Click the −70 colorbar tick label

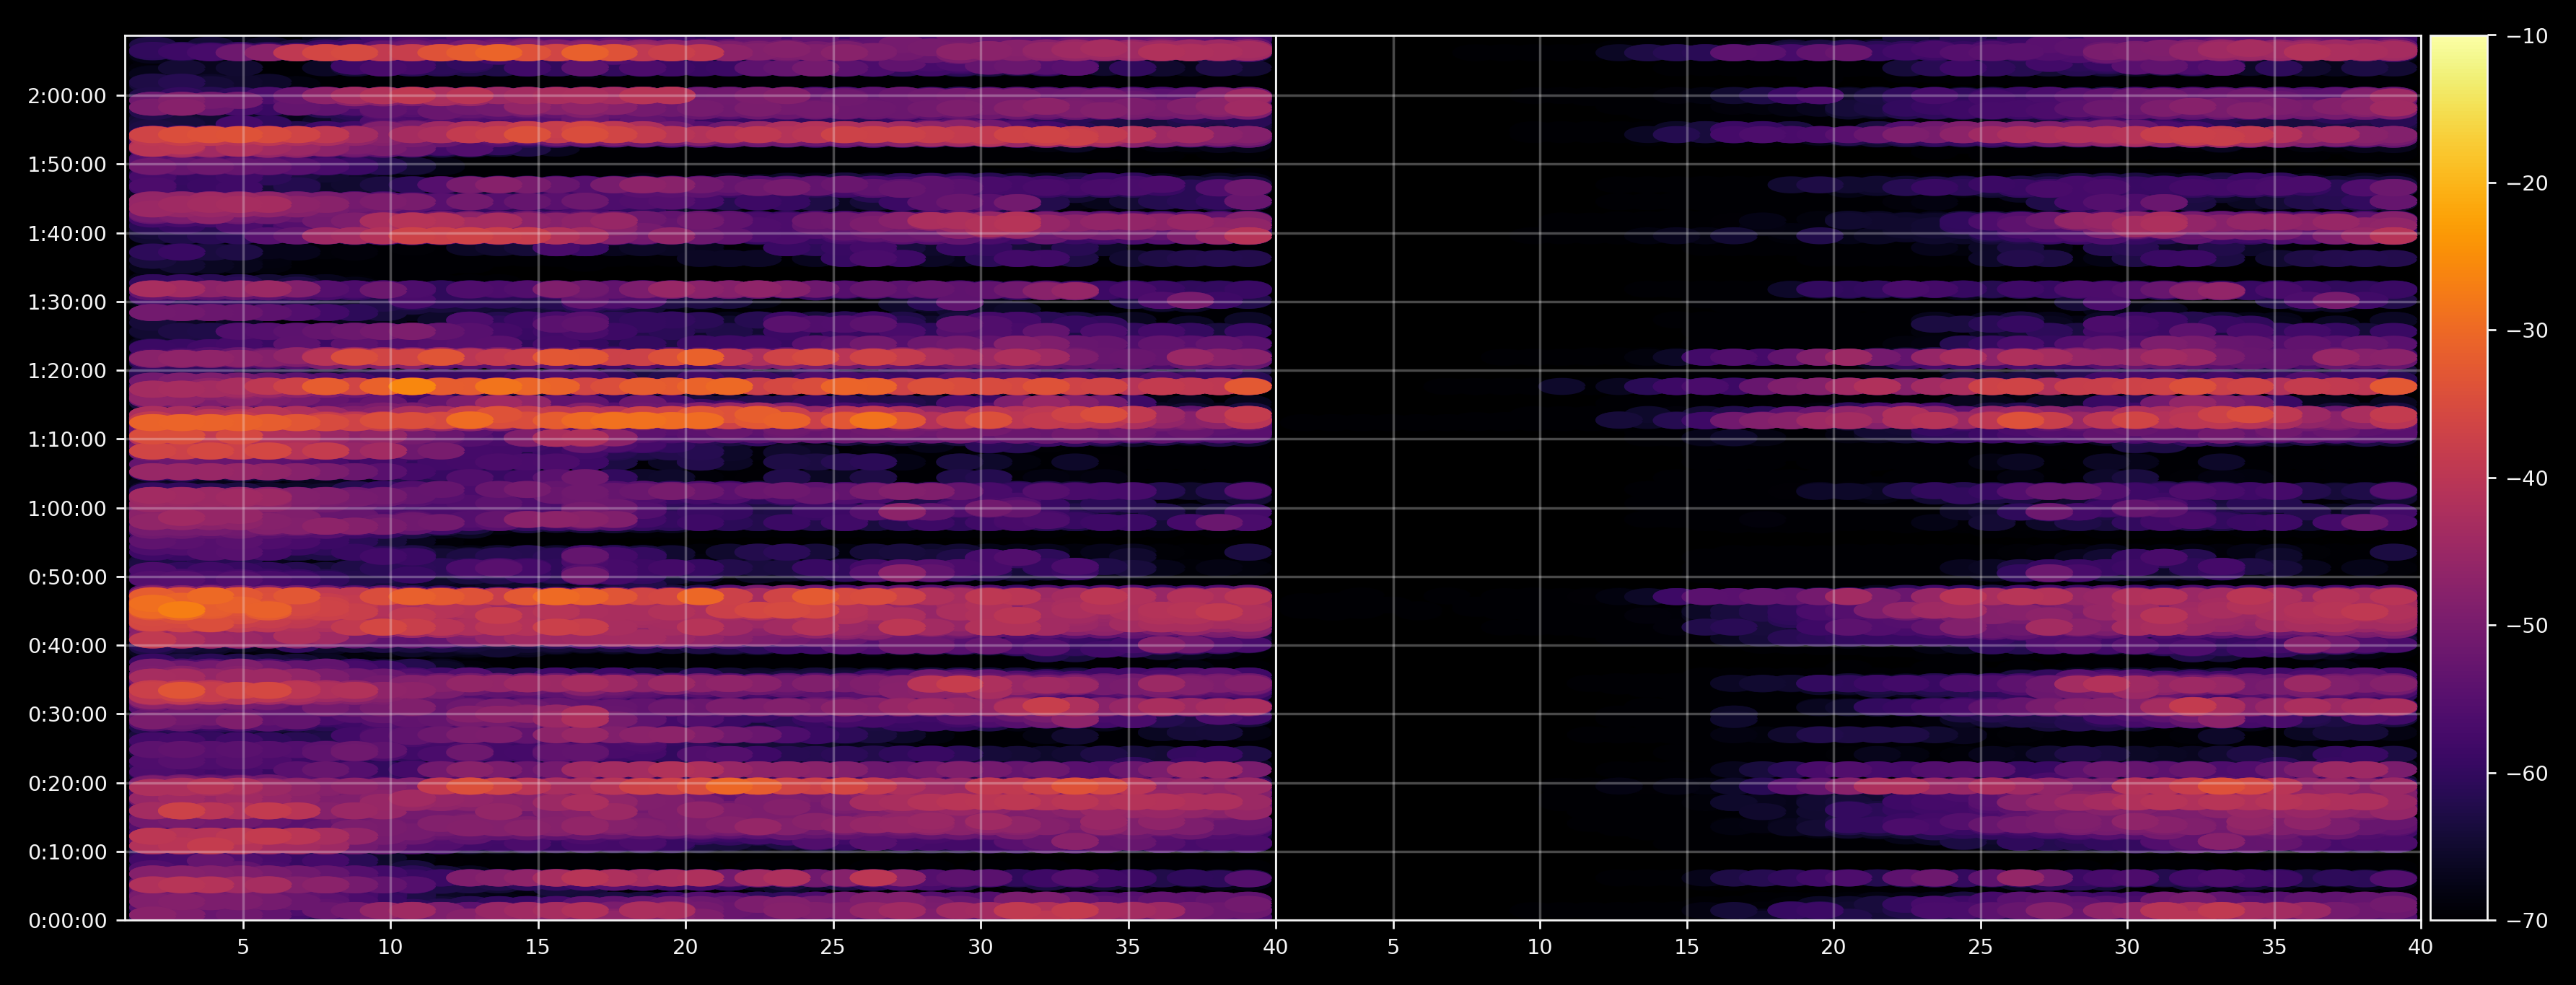pyautogui.click(x=2527, y=920)
